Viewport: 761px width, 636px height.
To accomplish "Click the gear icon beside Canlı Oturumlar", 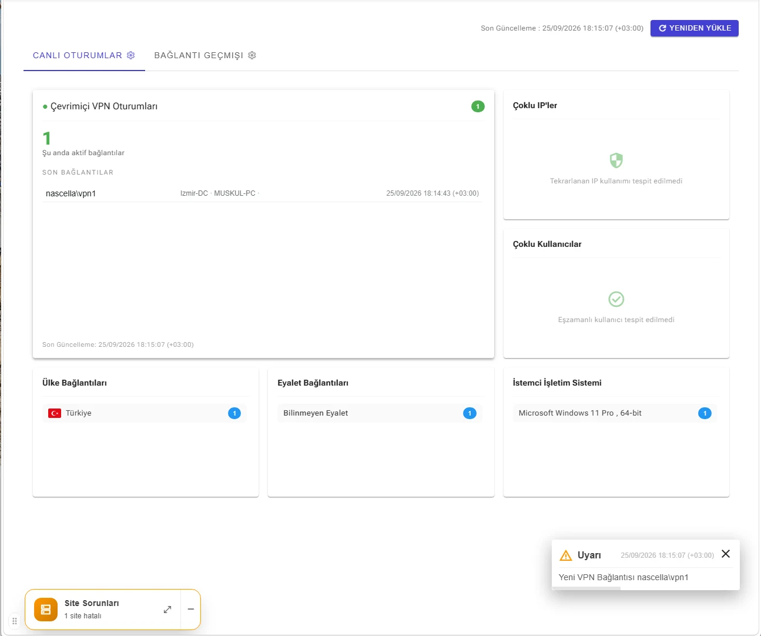I will click(x=131, y=55).
